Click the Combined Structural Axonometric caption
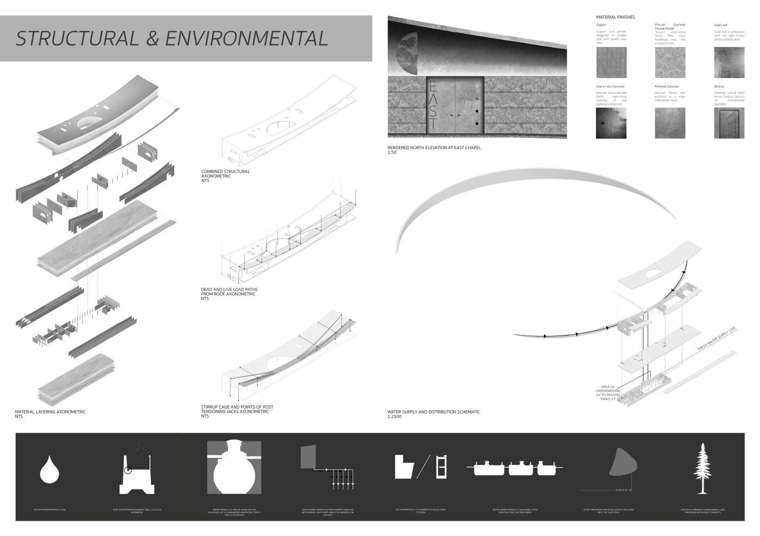 [x=225, y=176]
